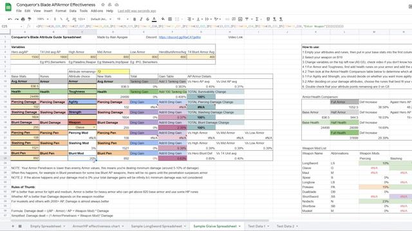Open horizontal align options
This screenshot has width=412, height=231.
(190, 19)
